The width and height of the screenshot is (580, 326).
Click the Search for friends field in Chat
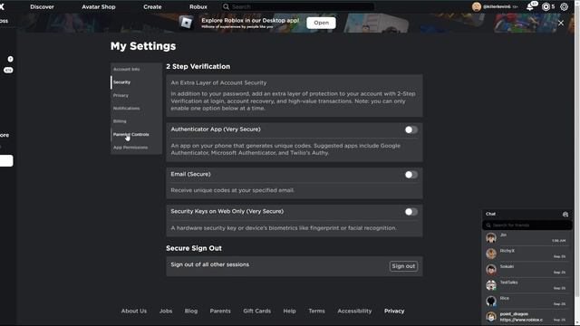point(527,225)
